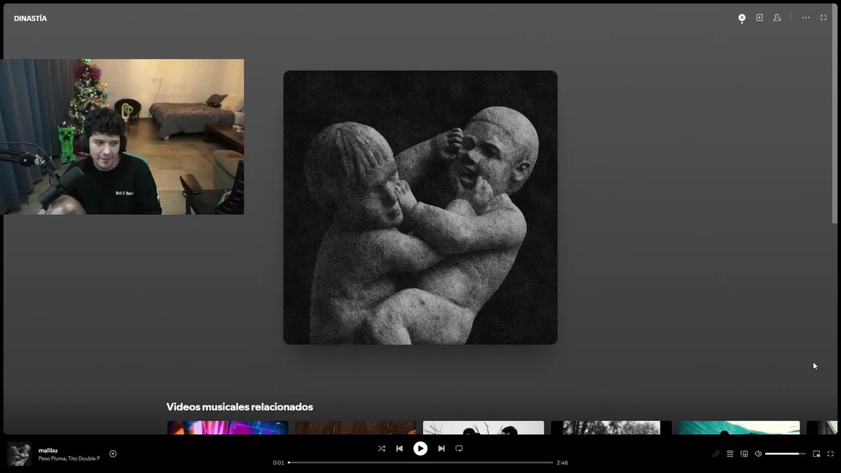Seek in the song progress bar
This screenshot has height=473, width=841.
420,462
